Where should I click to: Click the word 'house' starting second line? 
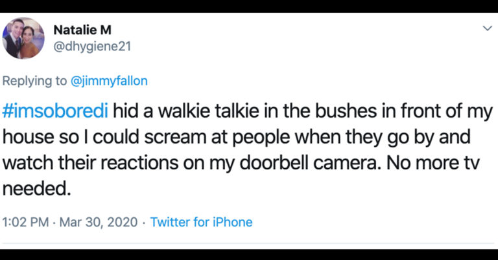[27, 136]
